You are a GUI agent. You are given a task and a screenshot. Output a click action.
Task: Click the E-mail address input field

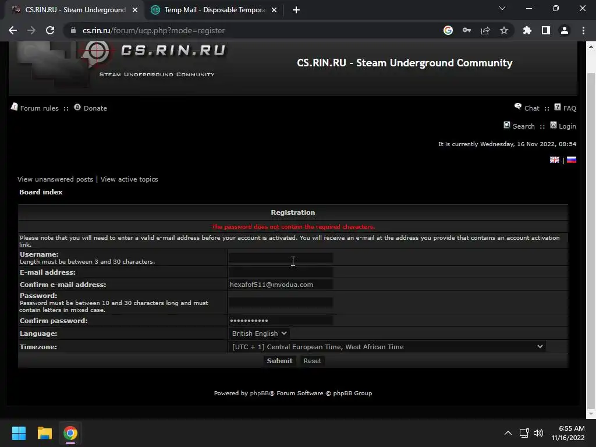[x=281, y=272]
